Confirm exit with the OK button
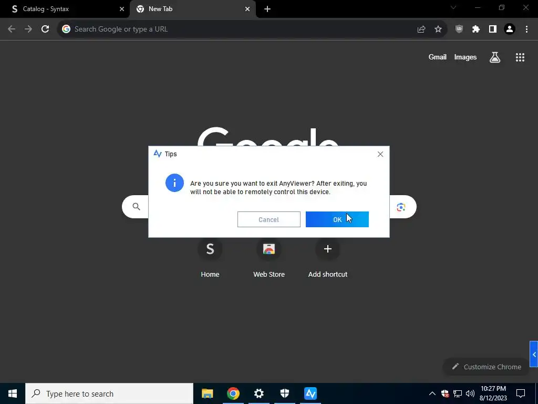538x404 pixels. (x=337, y=219)
